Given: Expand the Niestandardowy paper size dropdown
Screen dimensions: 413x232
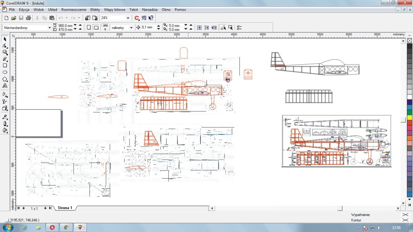Looking at the screenshot, I should point(50,28).
